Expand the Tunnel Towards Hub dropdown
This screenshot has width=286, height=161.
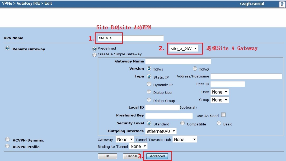point(185,139)
